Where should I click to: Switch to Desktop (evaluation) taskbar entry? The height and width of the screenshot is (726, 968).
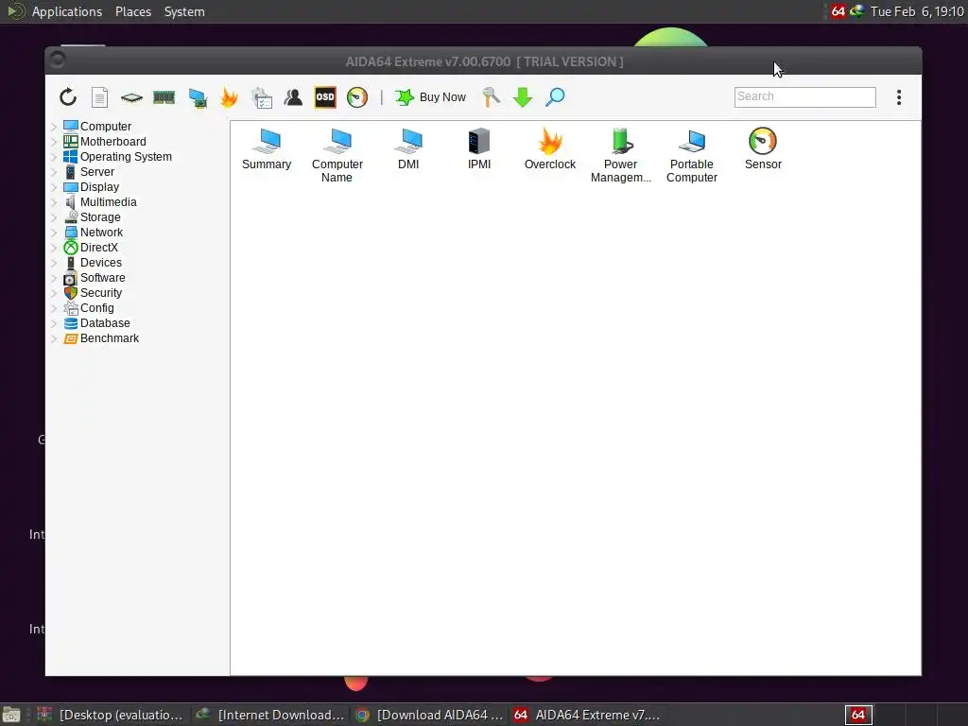tap(110, 715)
